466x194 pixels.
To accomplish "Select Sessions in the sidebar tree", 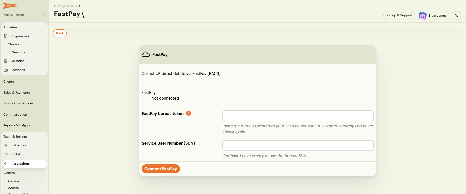I will [18, 52].
